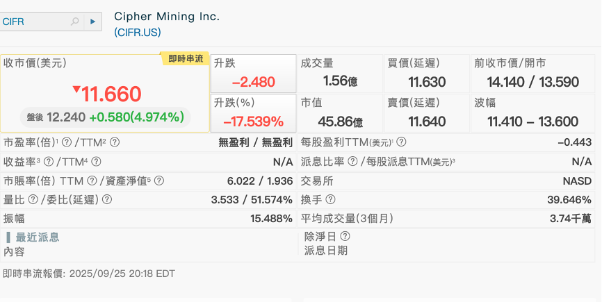Click help icon after 市賬率(倍) TTM
The width and height of the screenshot is (602, 302).
(92, 181)
